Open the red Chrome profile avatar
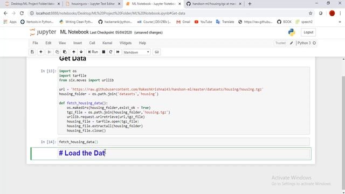Image resolution: width=345 pixels, height=194 pixels. tap(332, 13)
